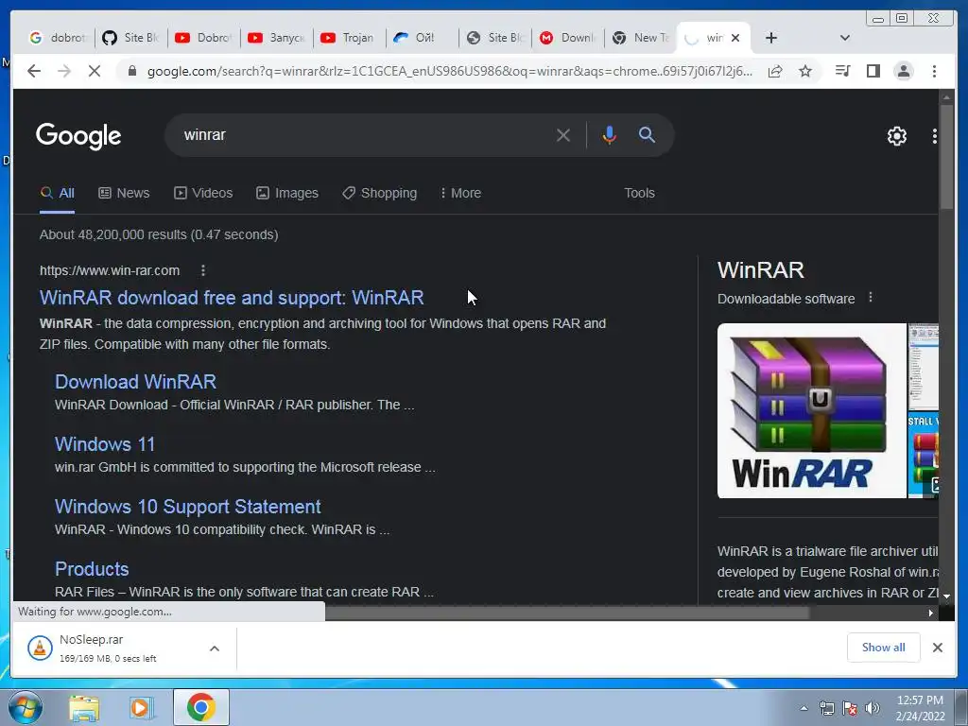Screen dimensions: 968x726
Task: Show hidden tray icons
Action: pos(804,708)
